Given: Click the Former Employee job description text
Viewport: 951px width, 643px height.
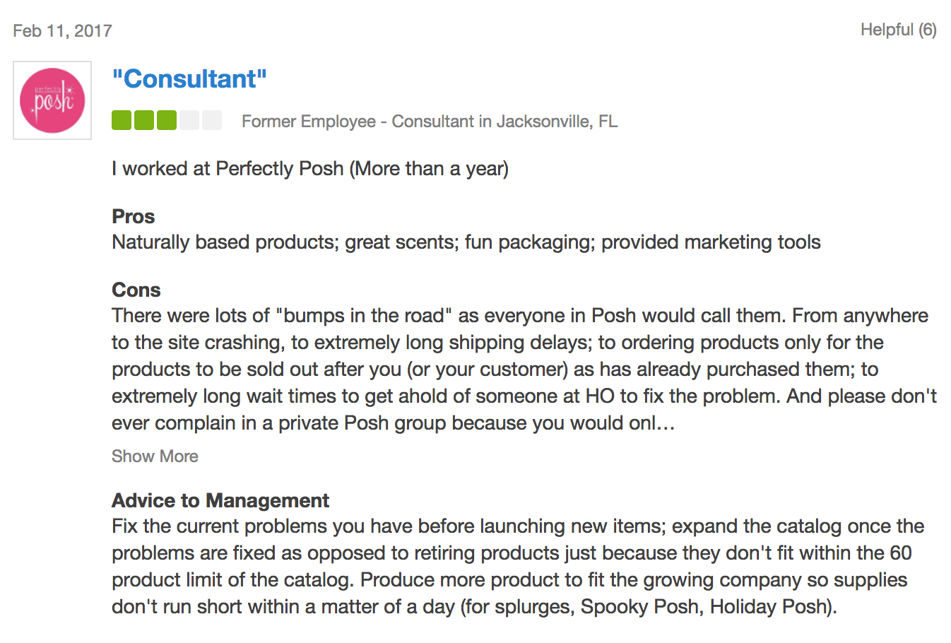Looking at the screenshot, I should tap(430, 122).
